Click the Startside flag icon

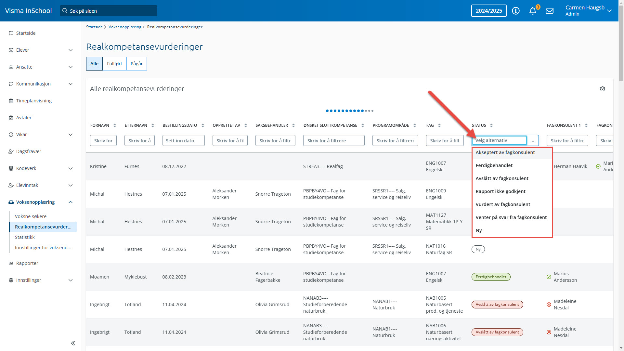[11, 33]
